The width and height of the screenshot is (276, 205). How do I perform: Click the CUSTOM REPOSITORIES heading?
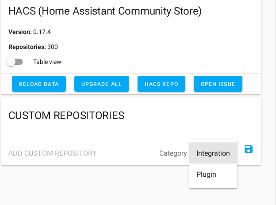pos(66,116)
